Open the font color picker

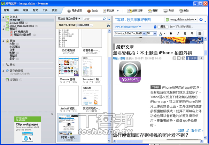pos(162,33)
